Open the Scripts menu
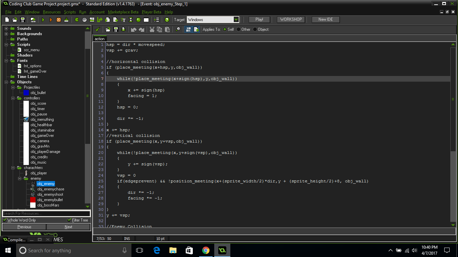Viewport: 458px width, 257px height. (x=70, y=12)
